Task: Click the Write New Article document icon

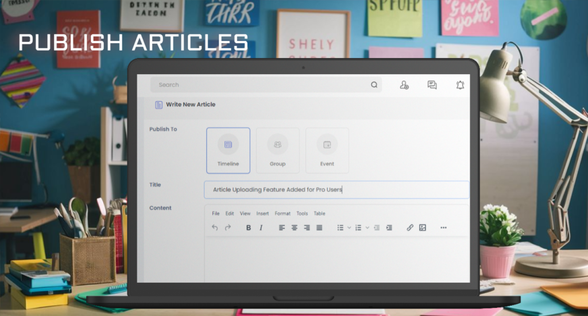Action: (x=158, y=105)
